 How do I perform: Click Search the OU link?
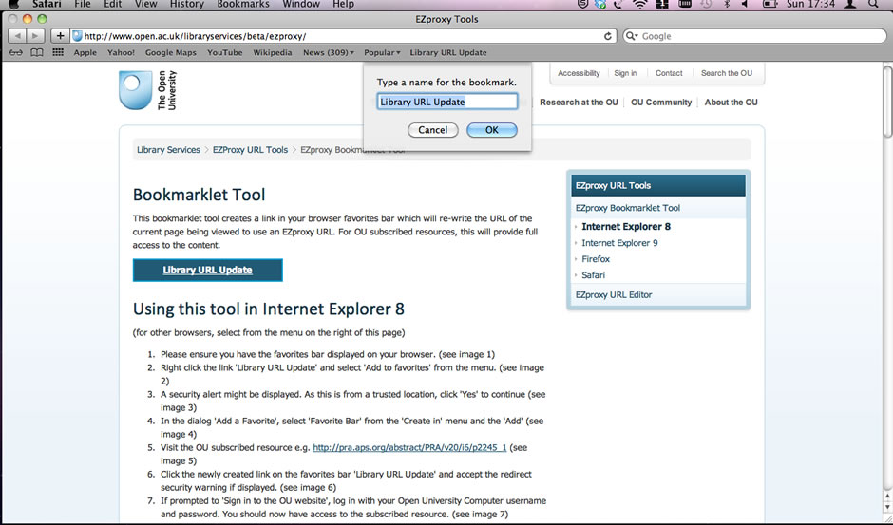point(727,73)
